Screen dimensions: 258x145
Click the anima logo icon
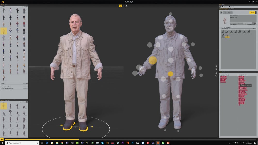tap(3, 2)
